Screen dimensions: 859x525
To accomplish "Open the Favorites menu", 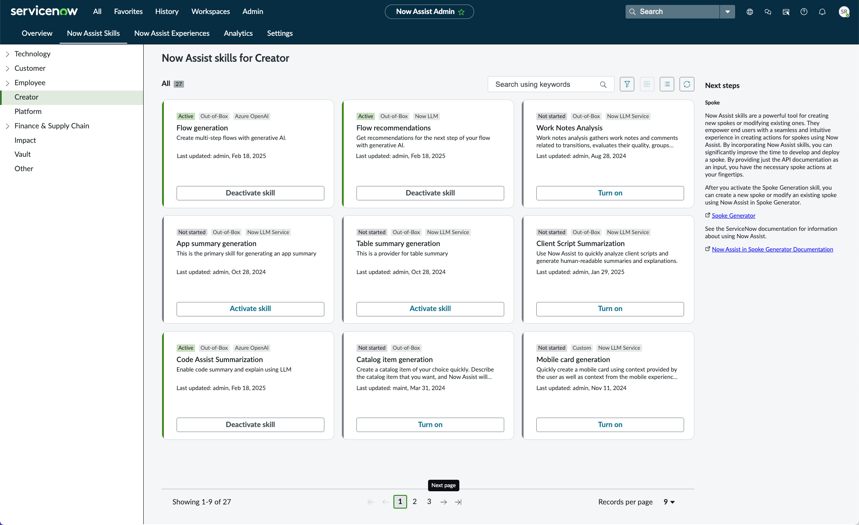I will click(x=128, y=12).
